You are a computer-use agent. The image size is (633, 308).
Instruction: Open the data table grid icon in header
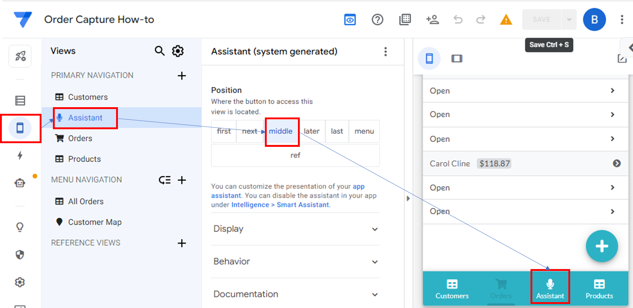point(405,19)
